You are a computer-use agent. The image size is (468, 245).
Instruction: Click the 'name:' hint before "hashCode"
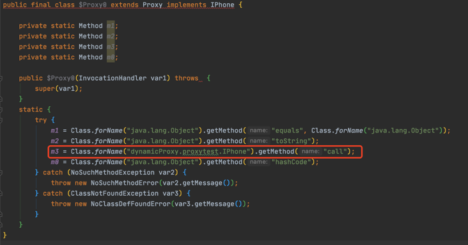pyautogui.click(x=258, y=162)
